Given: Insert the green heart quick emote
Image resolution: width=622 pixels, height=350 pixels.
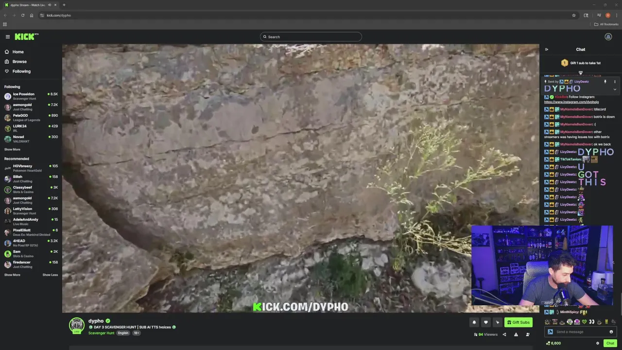Looking at the screenshot, I should coord(584,322).
